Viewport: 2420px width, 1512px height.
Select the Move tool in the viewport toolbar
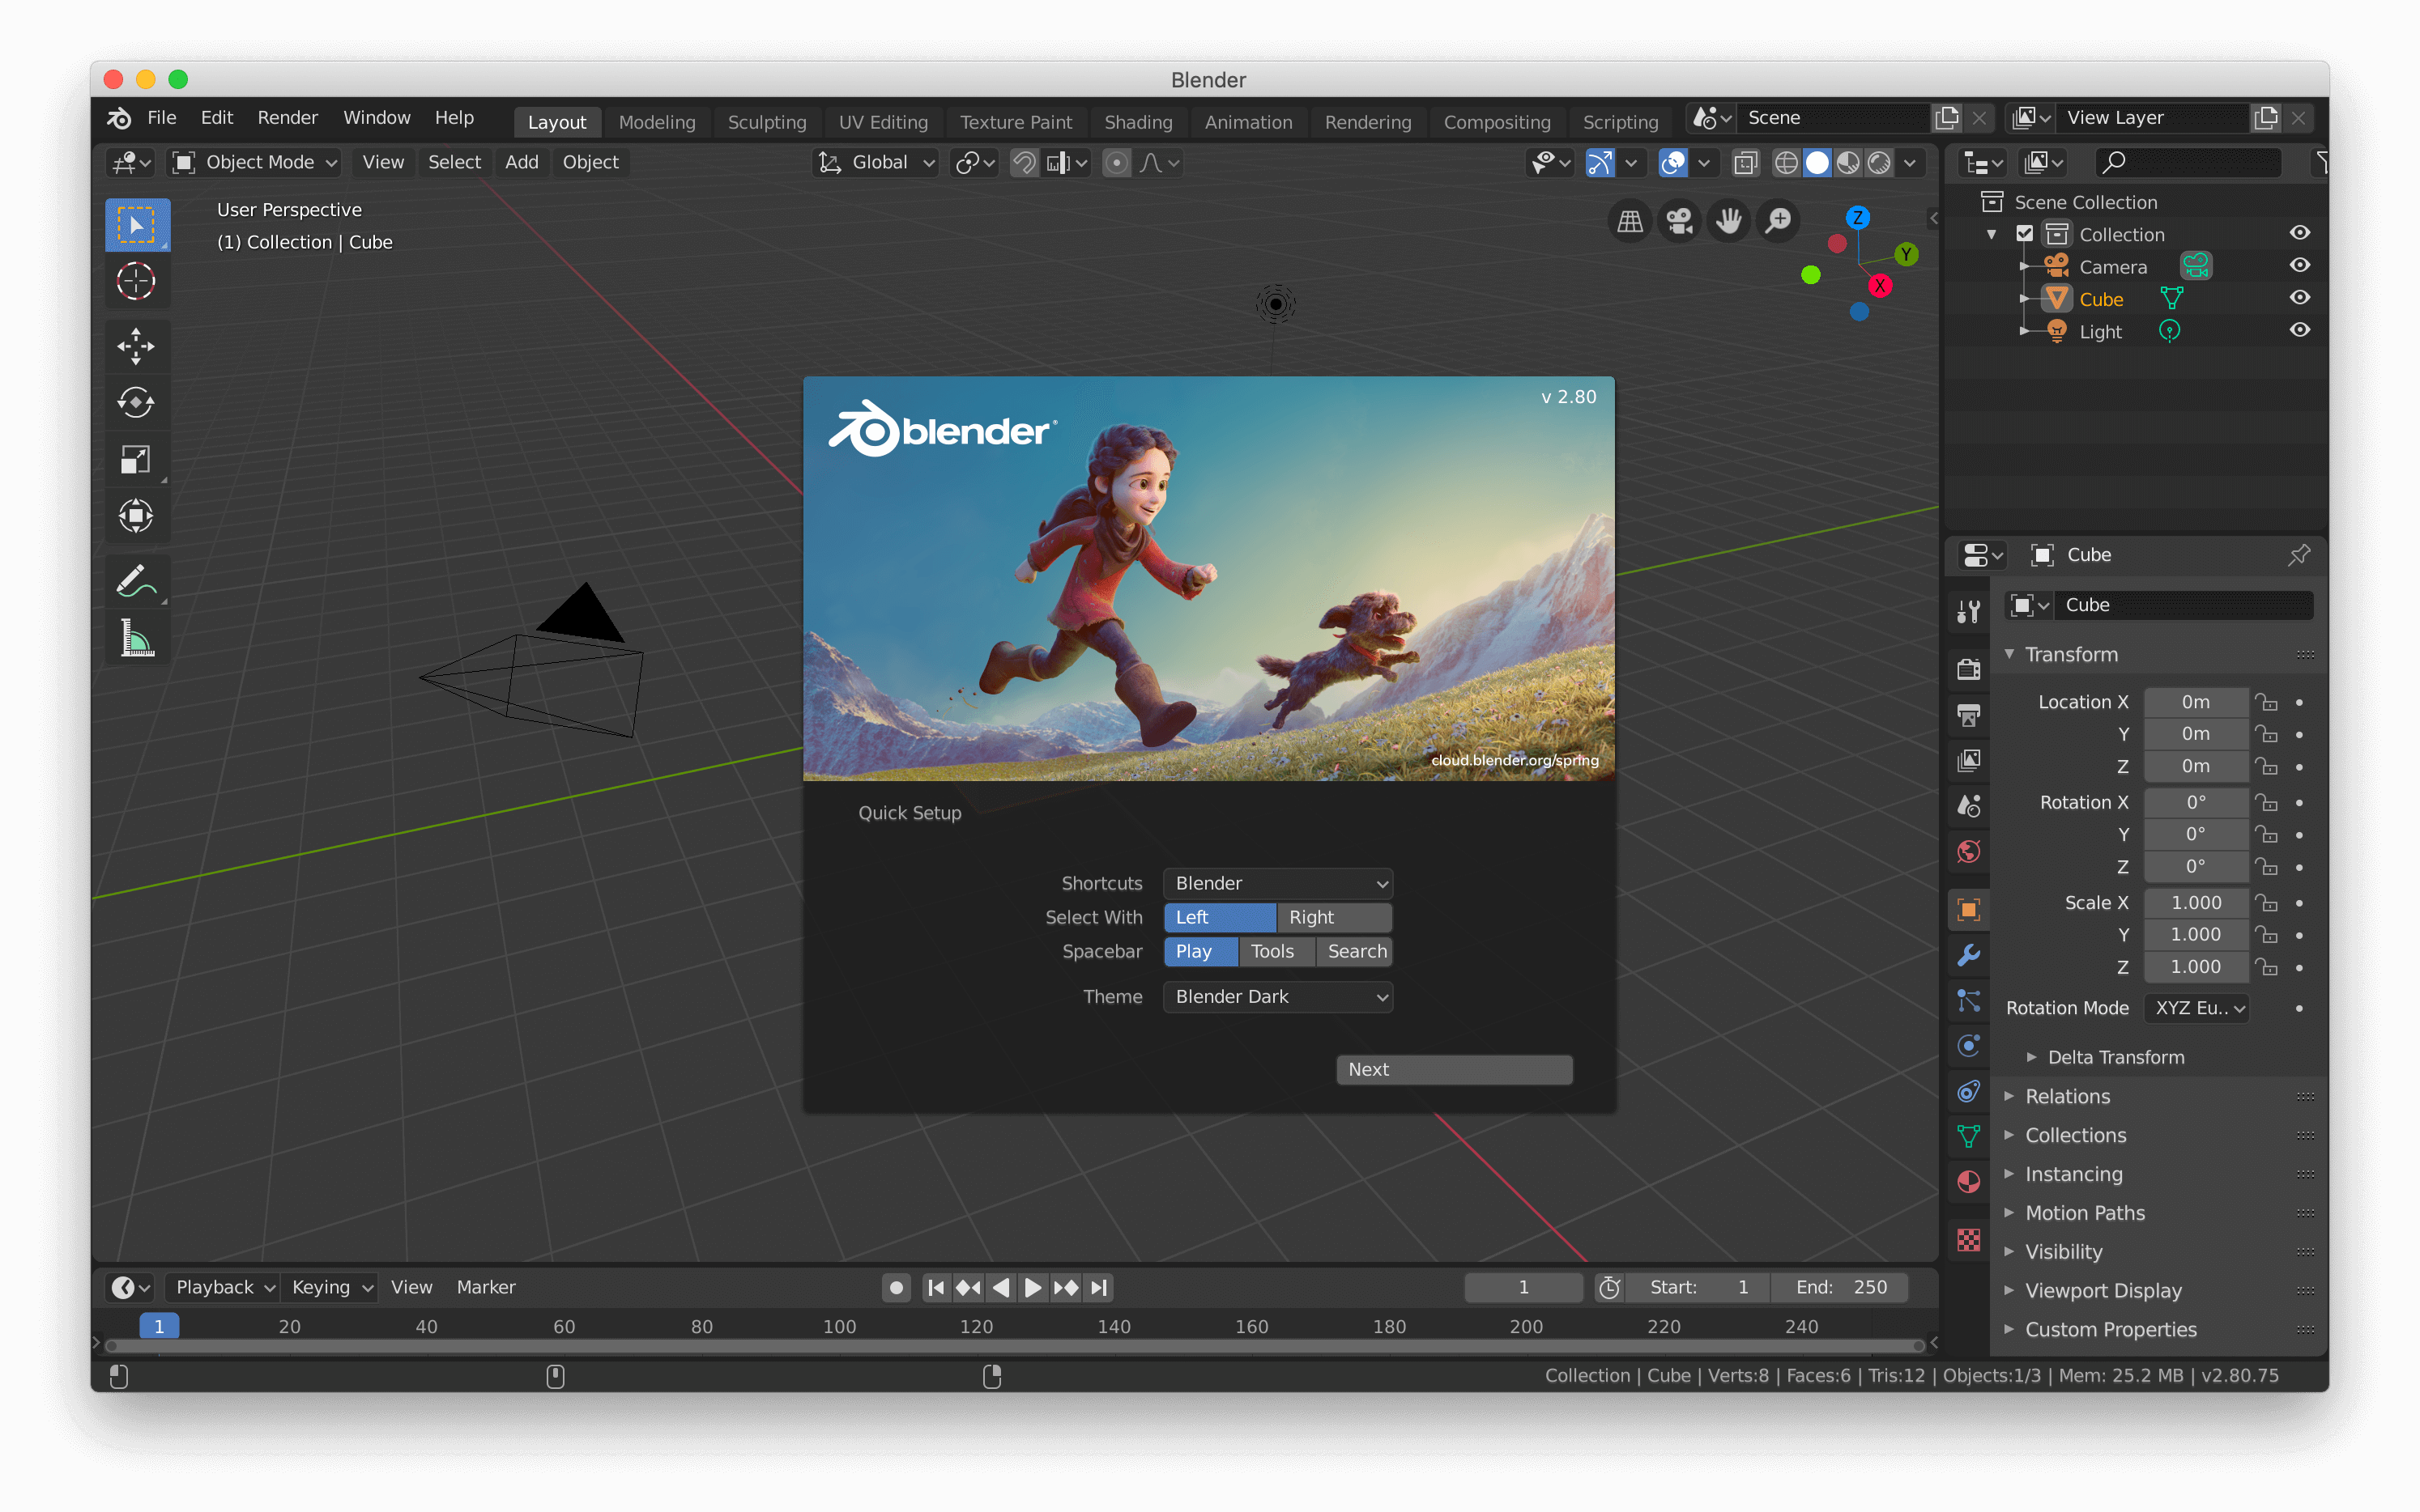pyautogui.click(x=137, y=346)
